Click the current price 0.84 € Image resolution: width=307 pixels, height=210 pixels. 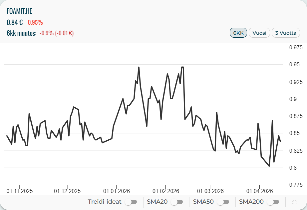[x=15, y=22]
